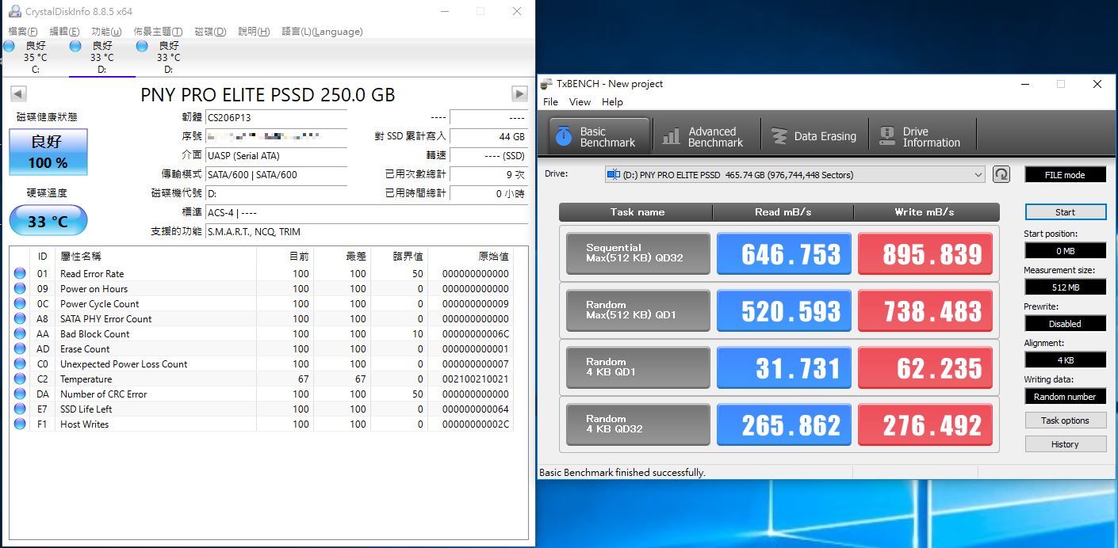Click the Measurement size 512 MB field
The image size is (1118, 548).
(x=1065, y=287)
